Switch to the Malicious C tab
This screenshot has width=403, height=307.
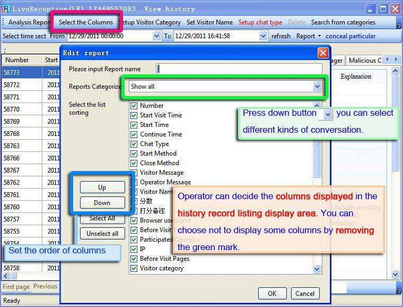click(x=365, y=61)
